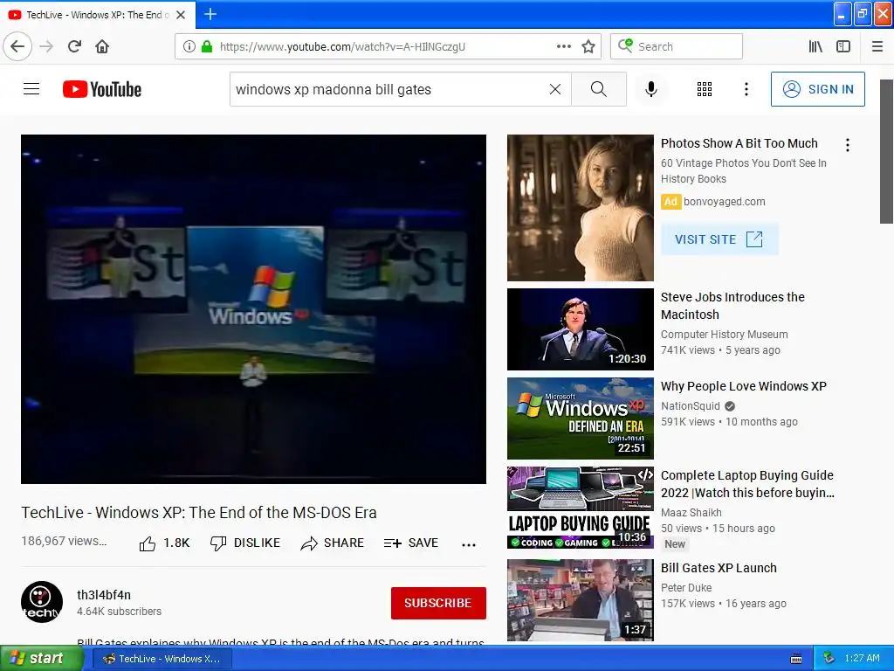Bookmark this page with the star
The image size is (894, 671).
[588, 47]
